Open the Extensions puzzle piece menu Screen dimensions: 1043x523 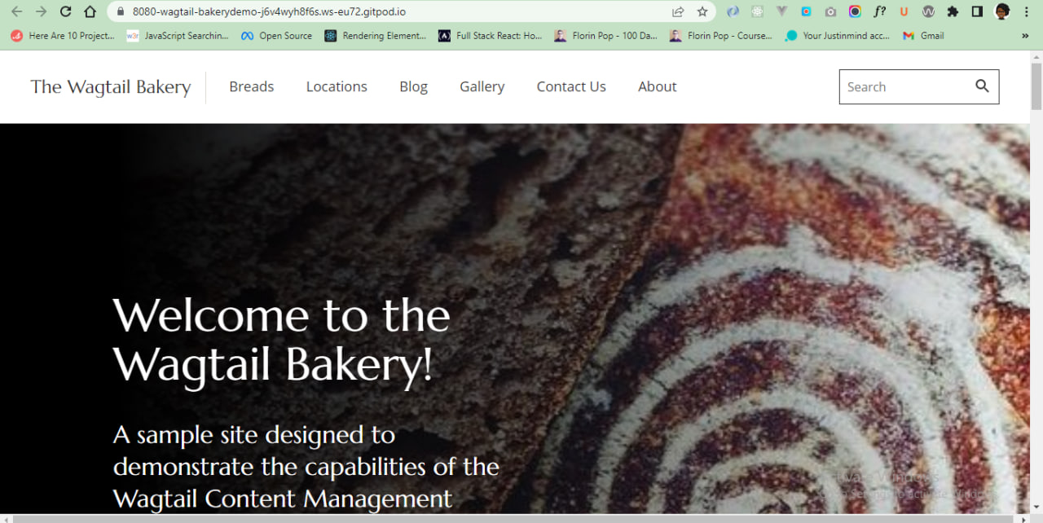[953, 12]
